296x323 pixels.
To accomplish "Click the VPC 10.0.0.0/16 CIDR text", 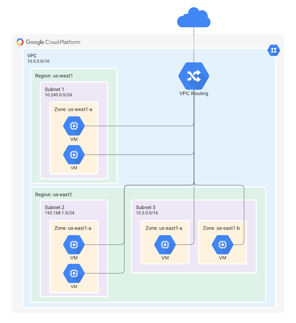I will coord(38,61).
